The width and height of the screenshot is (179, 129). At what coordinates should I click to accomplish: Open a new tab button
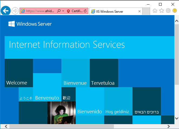point(146,11)
